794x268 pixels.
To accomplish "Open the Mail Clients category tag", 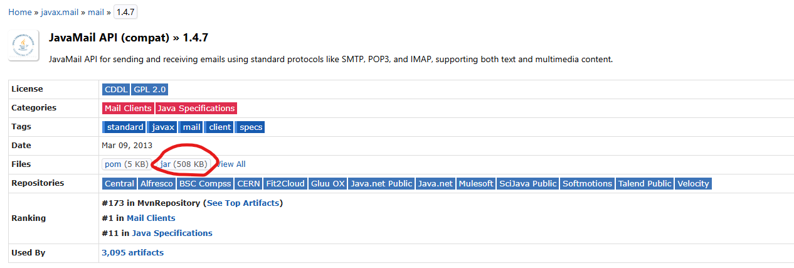I will [x=128, y=109].
